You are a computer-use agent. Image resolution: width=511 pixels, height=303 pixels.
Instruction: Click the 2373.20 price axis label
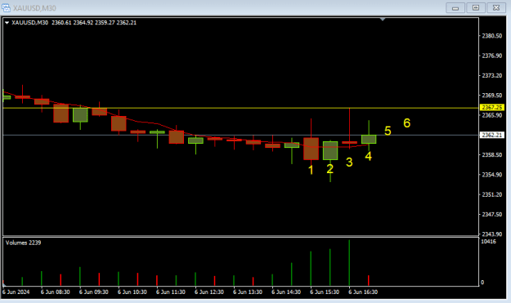click(491, 75)
